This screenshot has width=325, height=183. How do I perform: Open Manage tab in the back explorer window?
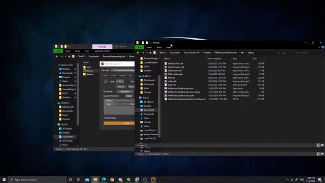point(102,47)
